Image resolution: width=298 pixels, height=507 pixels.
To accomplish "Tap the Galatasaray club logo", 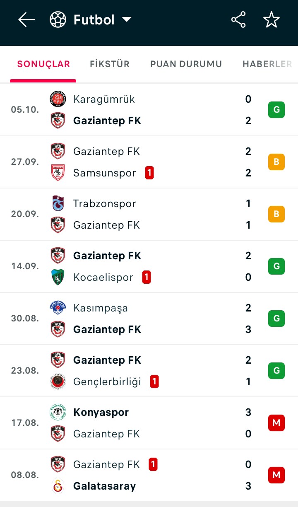I will [x=58, y=486].
